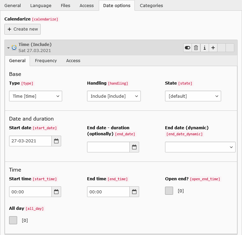Toggle visibility of the Time (Include) record
Viewport: 242px width, 235px height.
click(x=188, y=48)
